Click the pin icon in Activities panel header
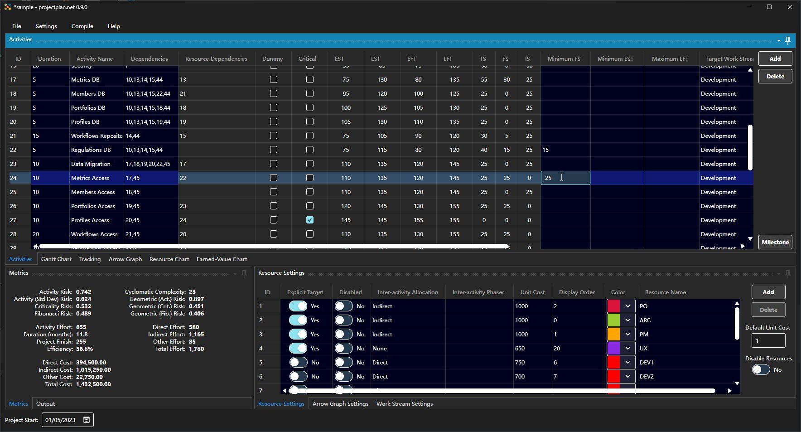The width and height of the screenshot is (801, 432). [x=788, y=40]
